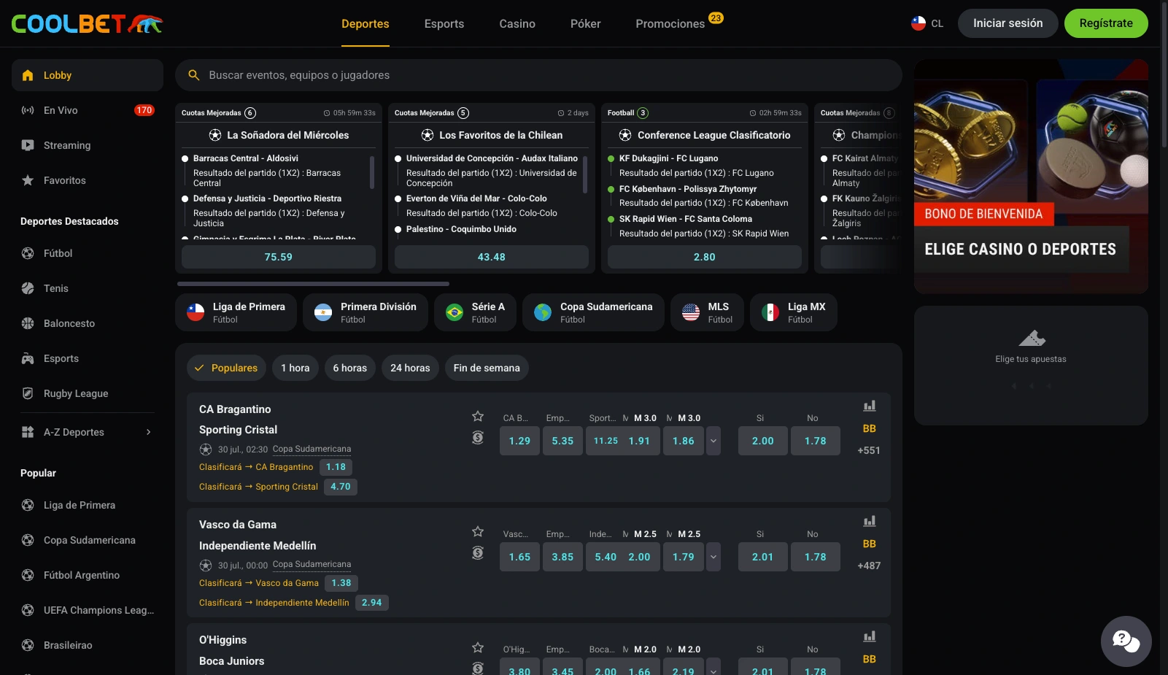Switch to the Deportes tab

(x=366, y=23)
